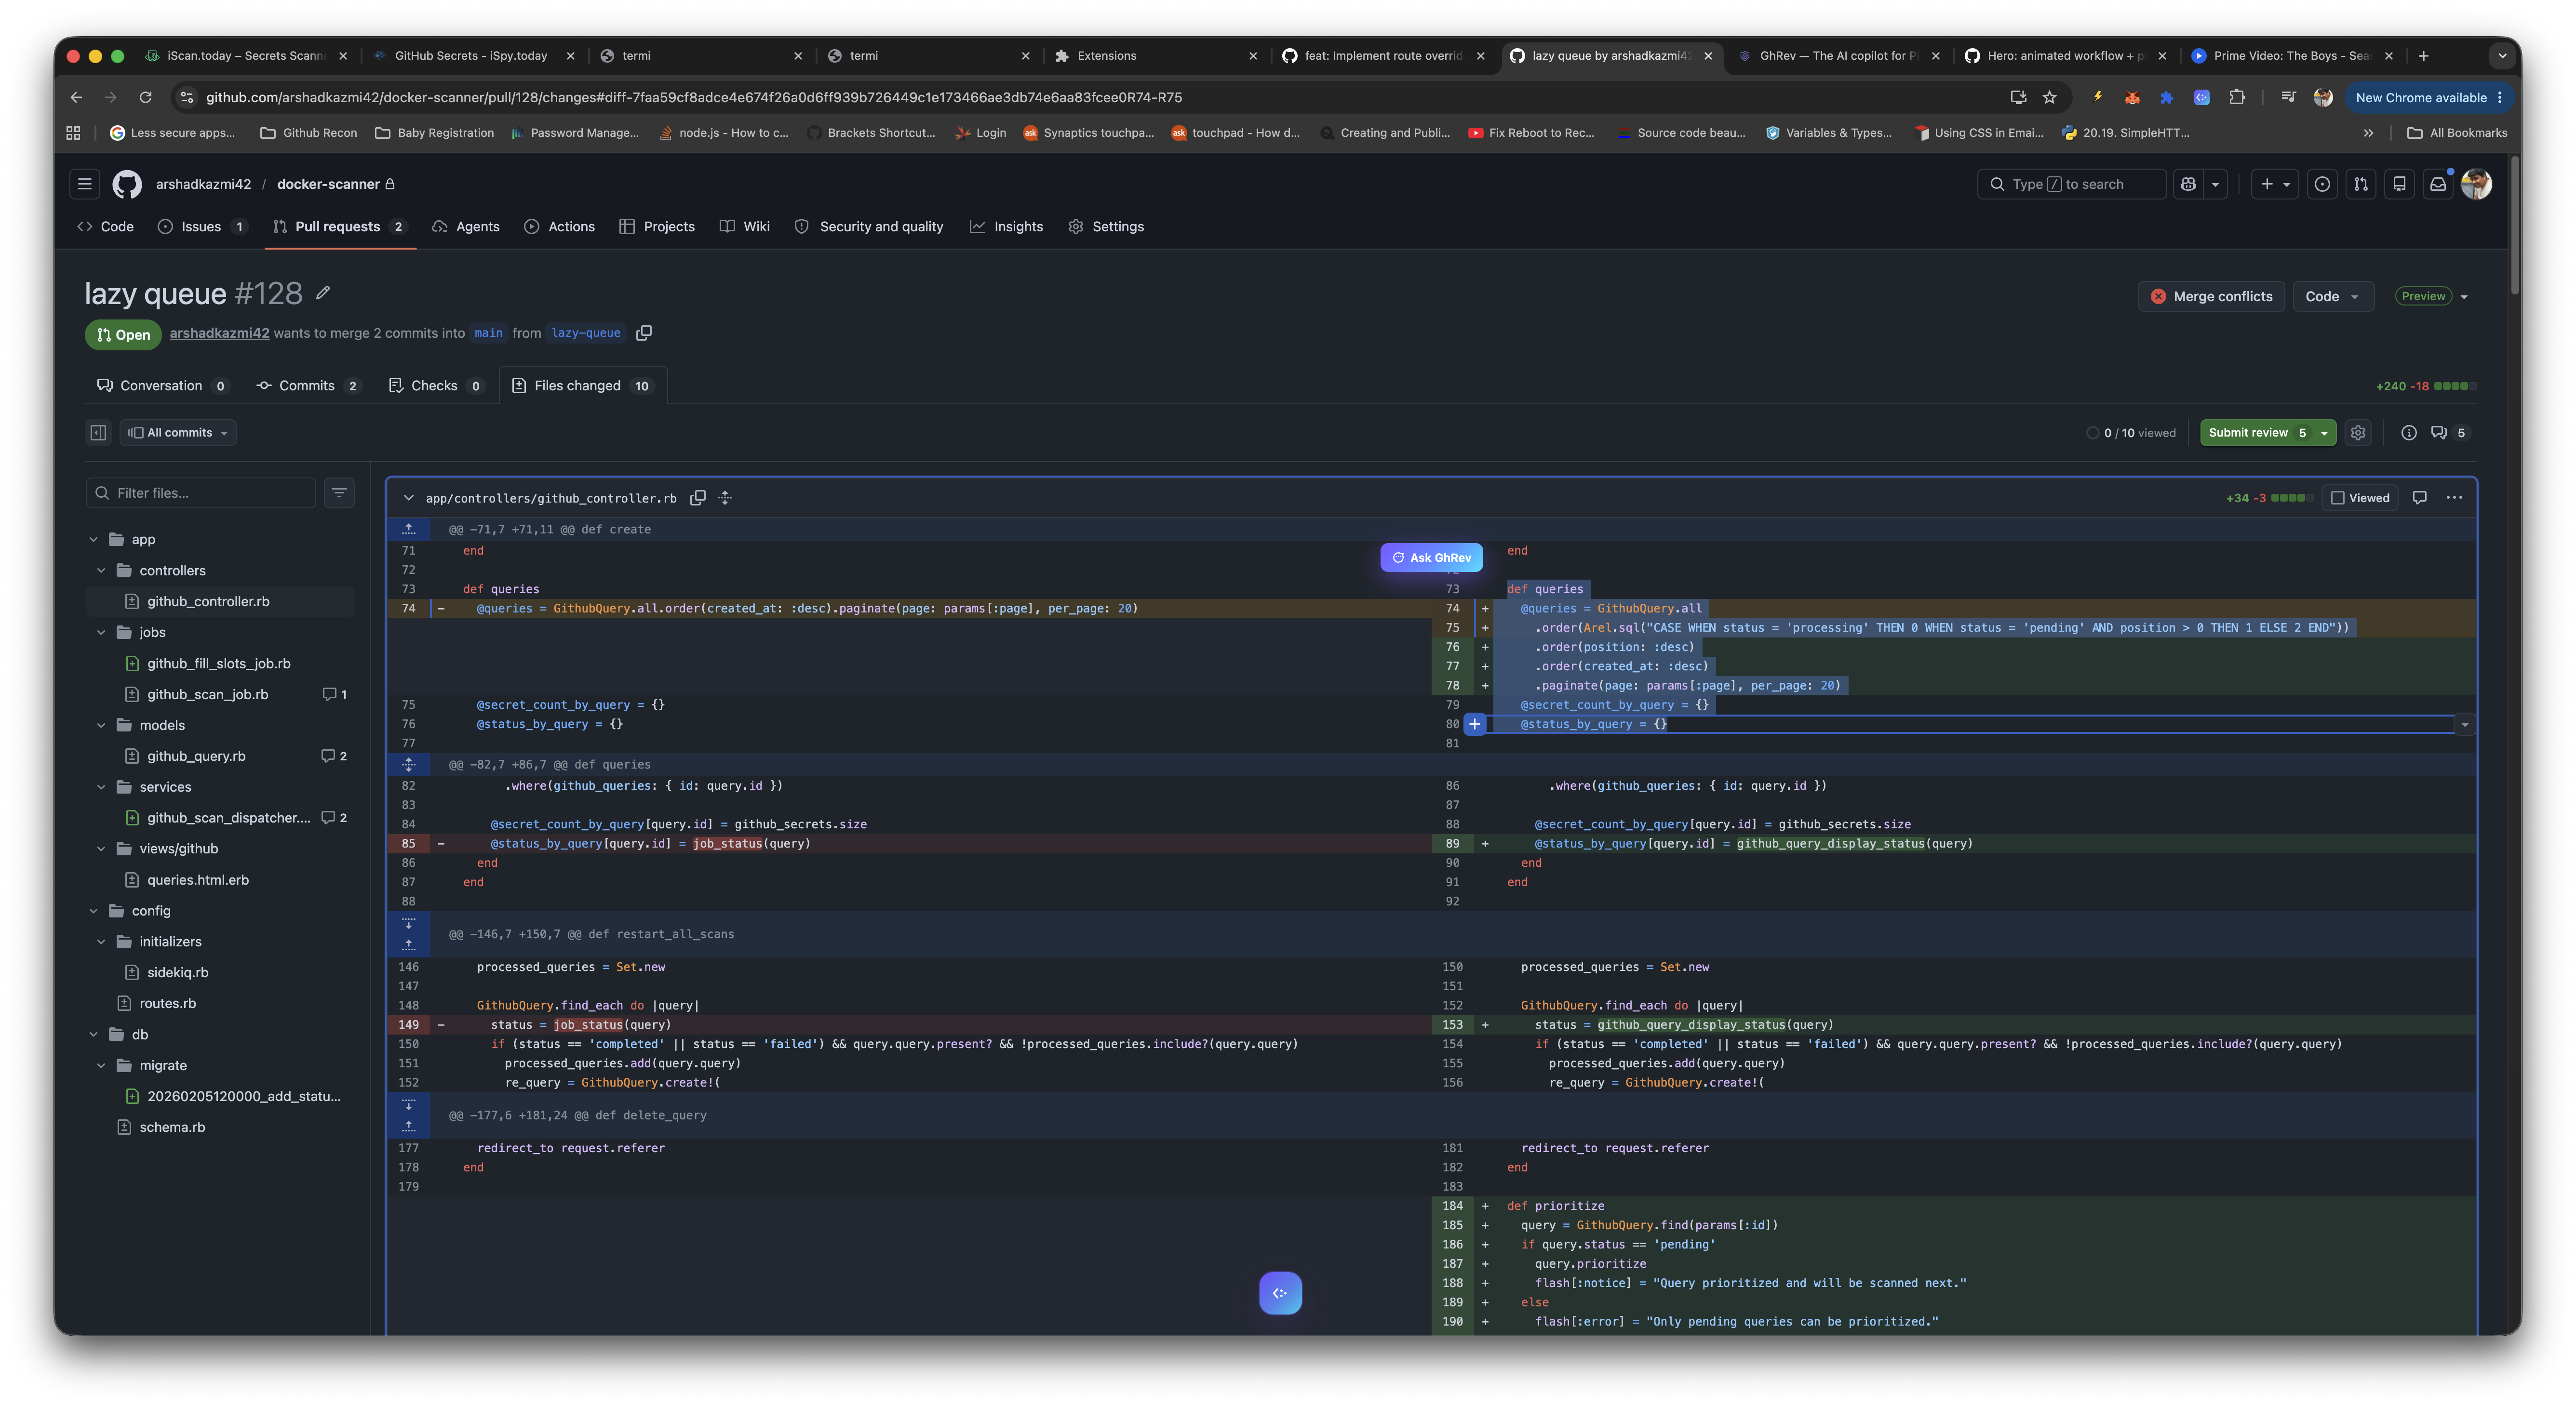Click the Ask GhRev button
The image size is (2576, 1407).
pyautogui.click(x=1431, y=557)
